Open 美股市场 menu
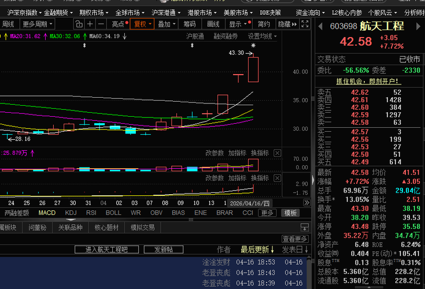 point(238,13)
